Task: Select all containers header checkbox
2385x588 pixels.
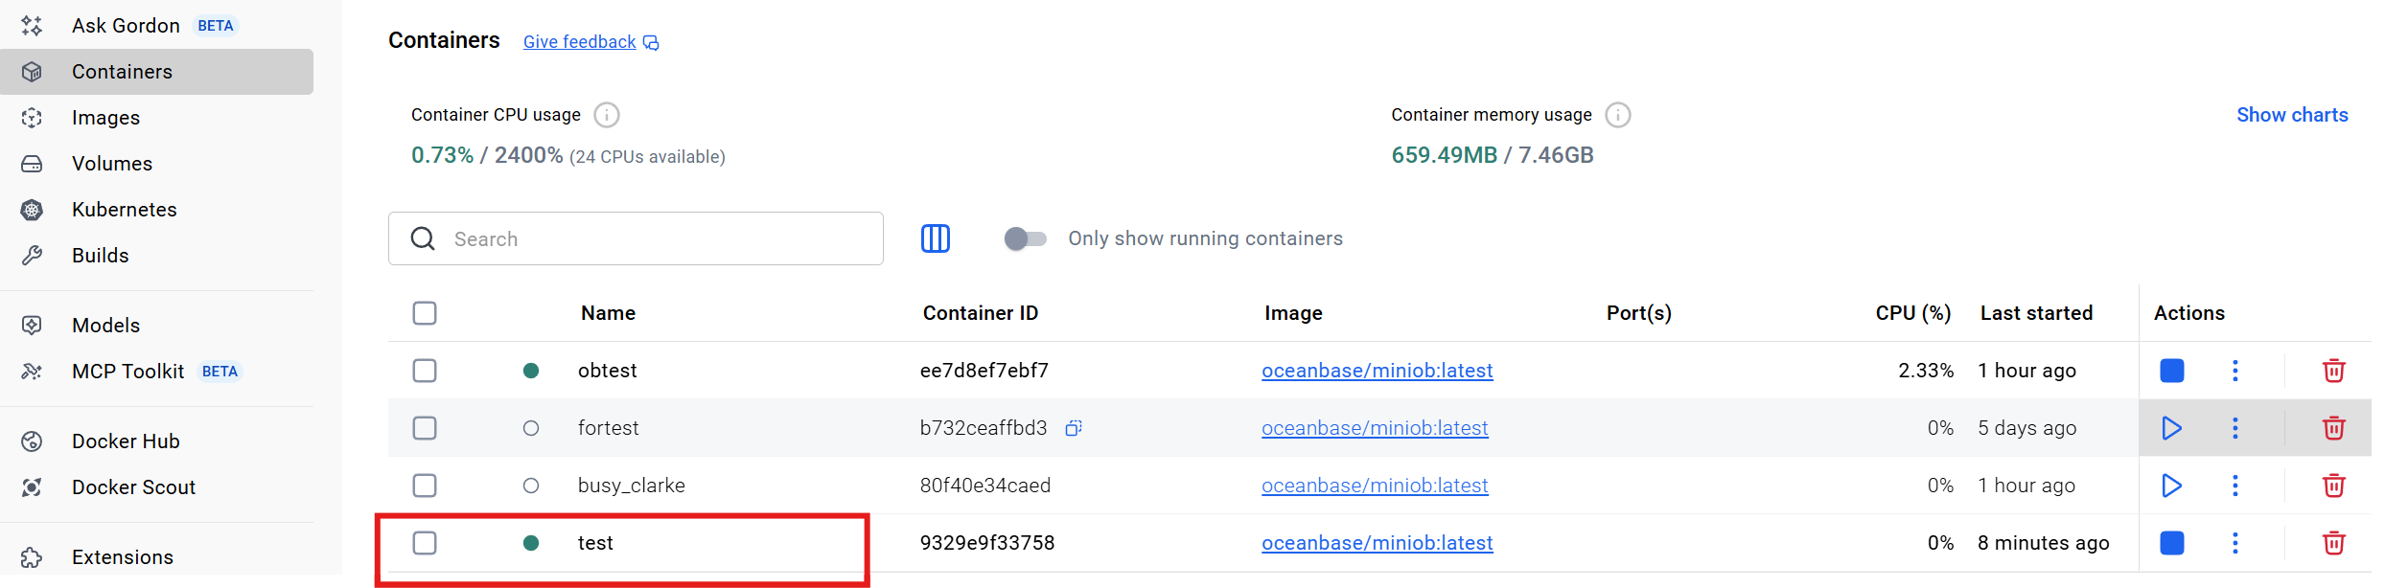Action: pos(425,313)
